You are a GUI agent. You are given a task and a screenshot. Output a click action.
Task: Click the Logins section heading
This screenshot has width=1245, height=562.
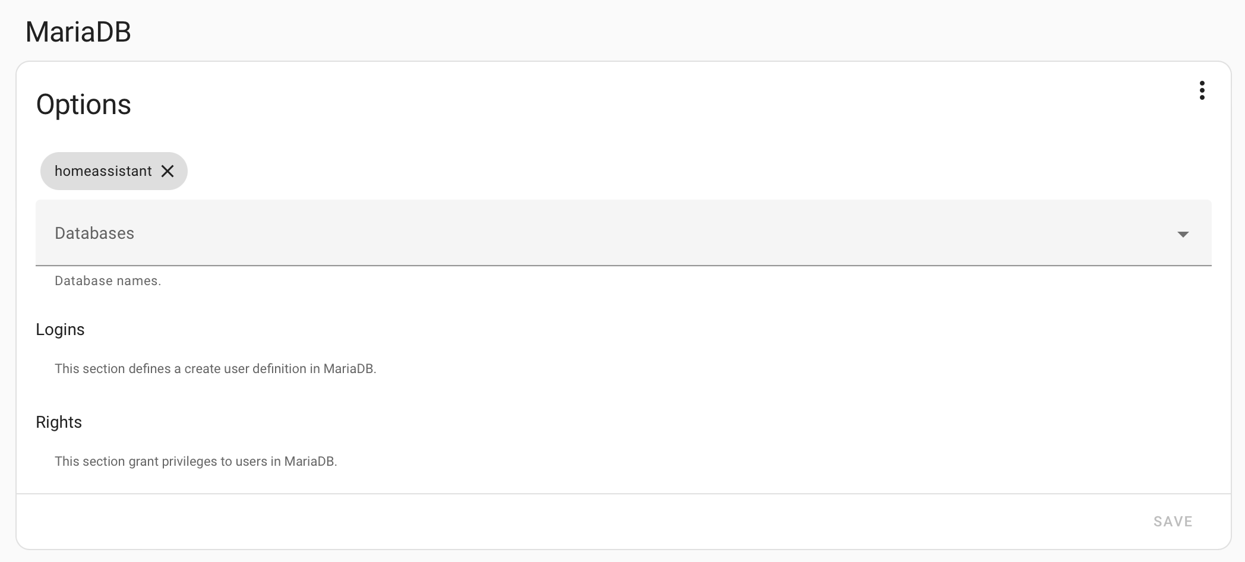point(60,330)
